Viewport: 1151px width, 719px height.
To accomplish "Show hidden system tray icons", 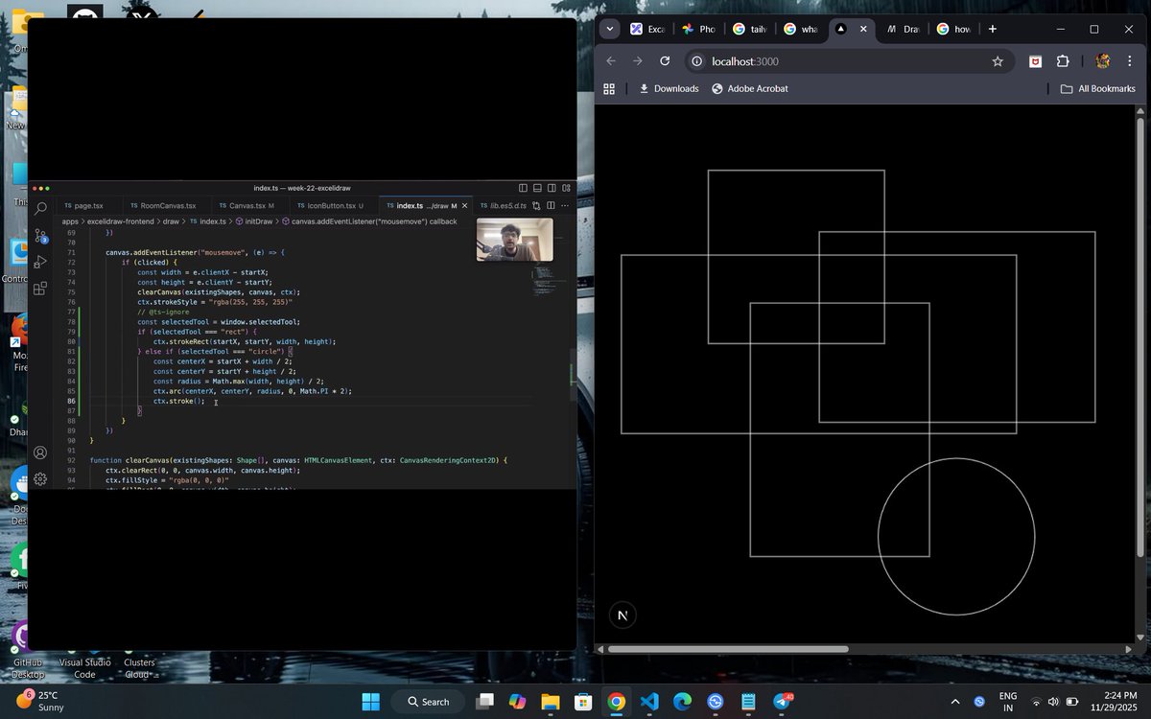I will (954, 702).
